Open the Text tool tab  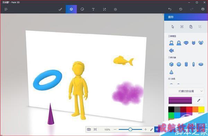[x=93, y=9]
